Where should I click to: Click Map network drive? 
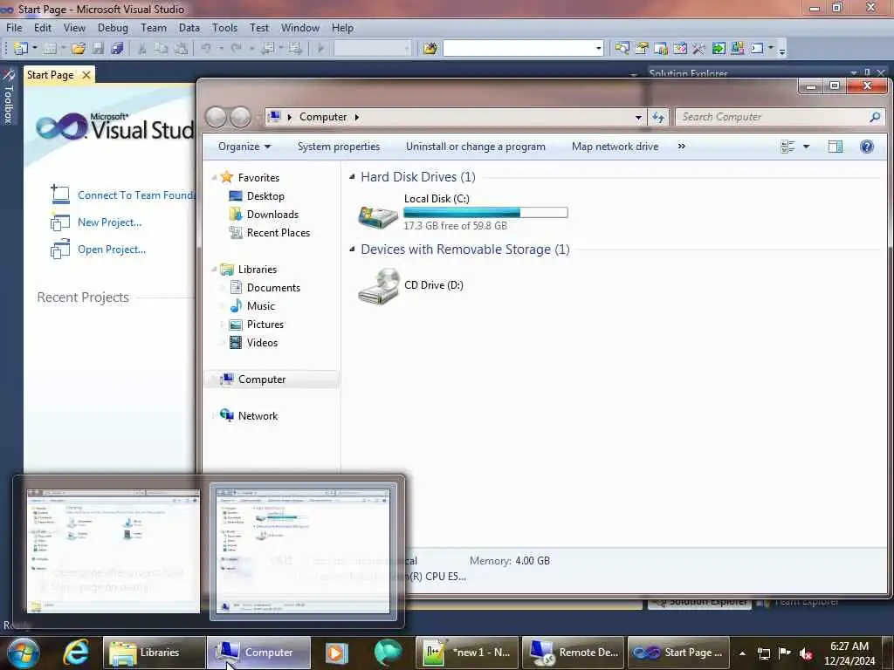pos(615,147)
